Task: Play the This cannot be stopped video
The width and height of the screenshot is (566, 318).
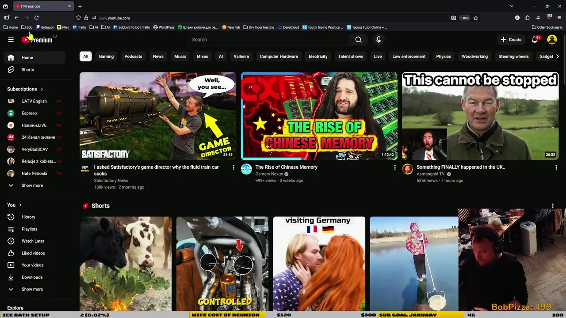Action: [x=480, y=116]
